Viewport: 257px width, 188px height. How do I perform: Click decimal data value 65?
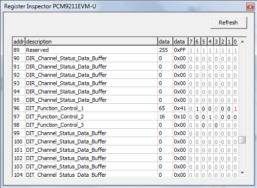point(165,108)
